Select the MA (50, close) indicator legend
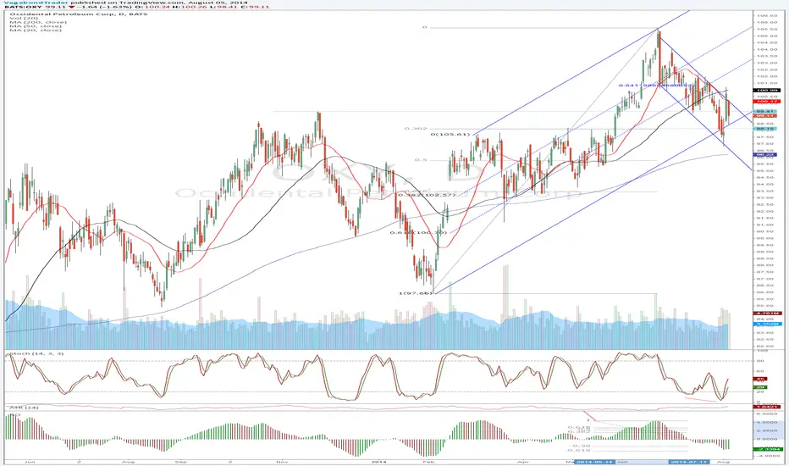The width and height of the screenshot is (789, 466). 36,26
